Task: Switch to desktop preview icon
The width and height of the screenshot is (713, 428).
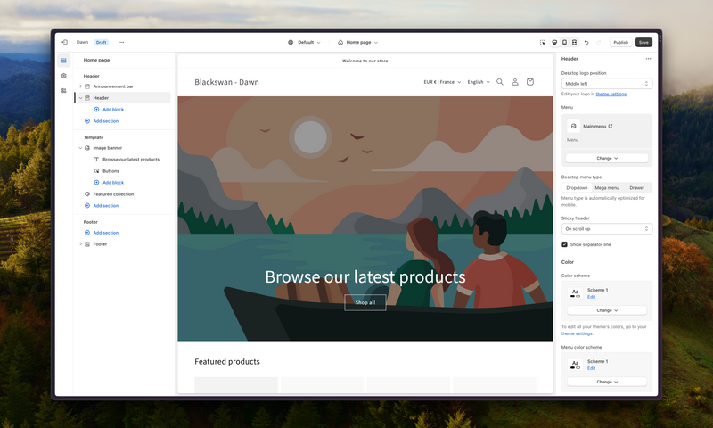Action: (x=554, y=42)
